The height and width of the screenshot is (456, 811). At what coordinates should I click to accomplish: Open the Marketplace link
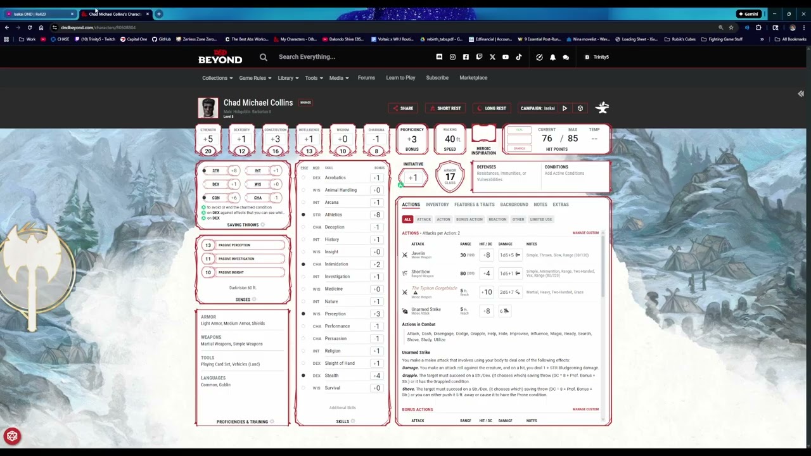point(473,78)
